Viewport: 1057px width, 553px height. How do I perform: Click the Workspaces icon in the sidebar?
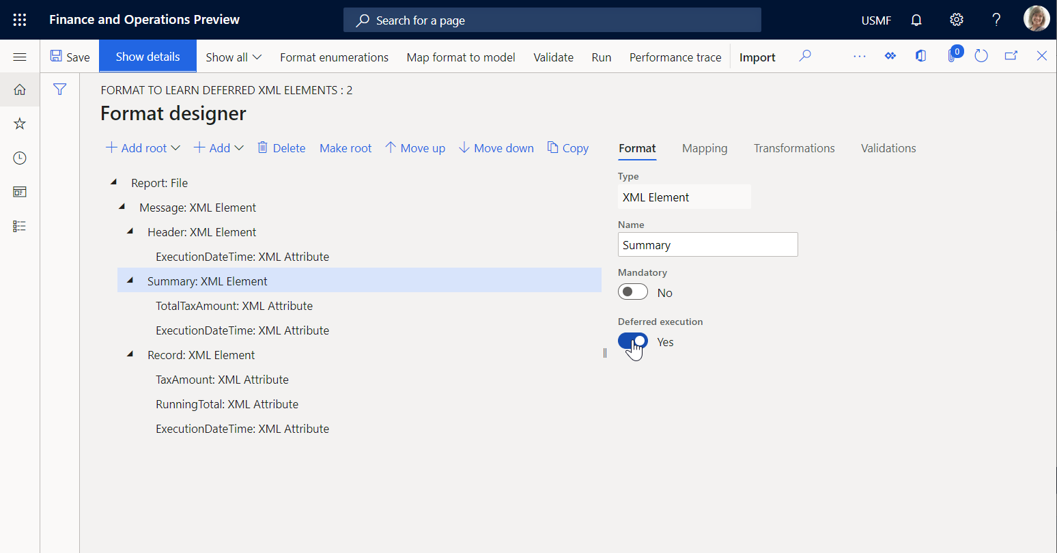pos(19,192)
